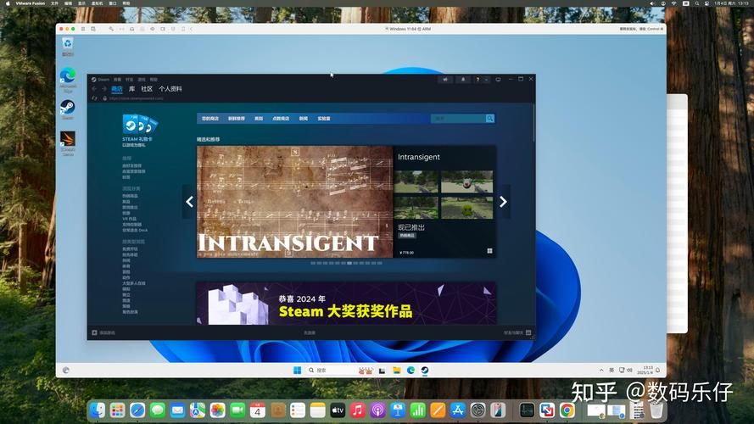This screenshot has height=424, width=754.
Task: Click the Steam announcements megaphone icon
Action: pyautogui.click(x=445, y=80)
